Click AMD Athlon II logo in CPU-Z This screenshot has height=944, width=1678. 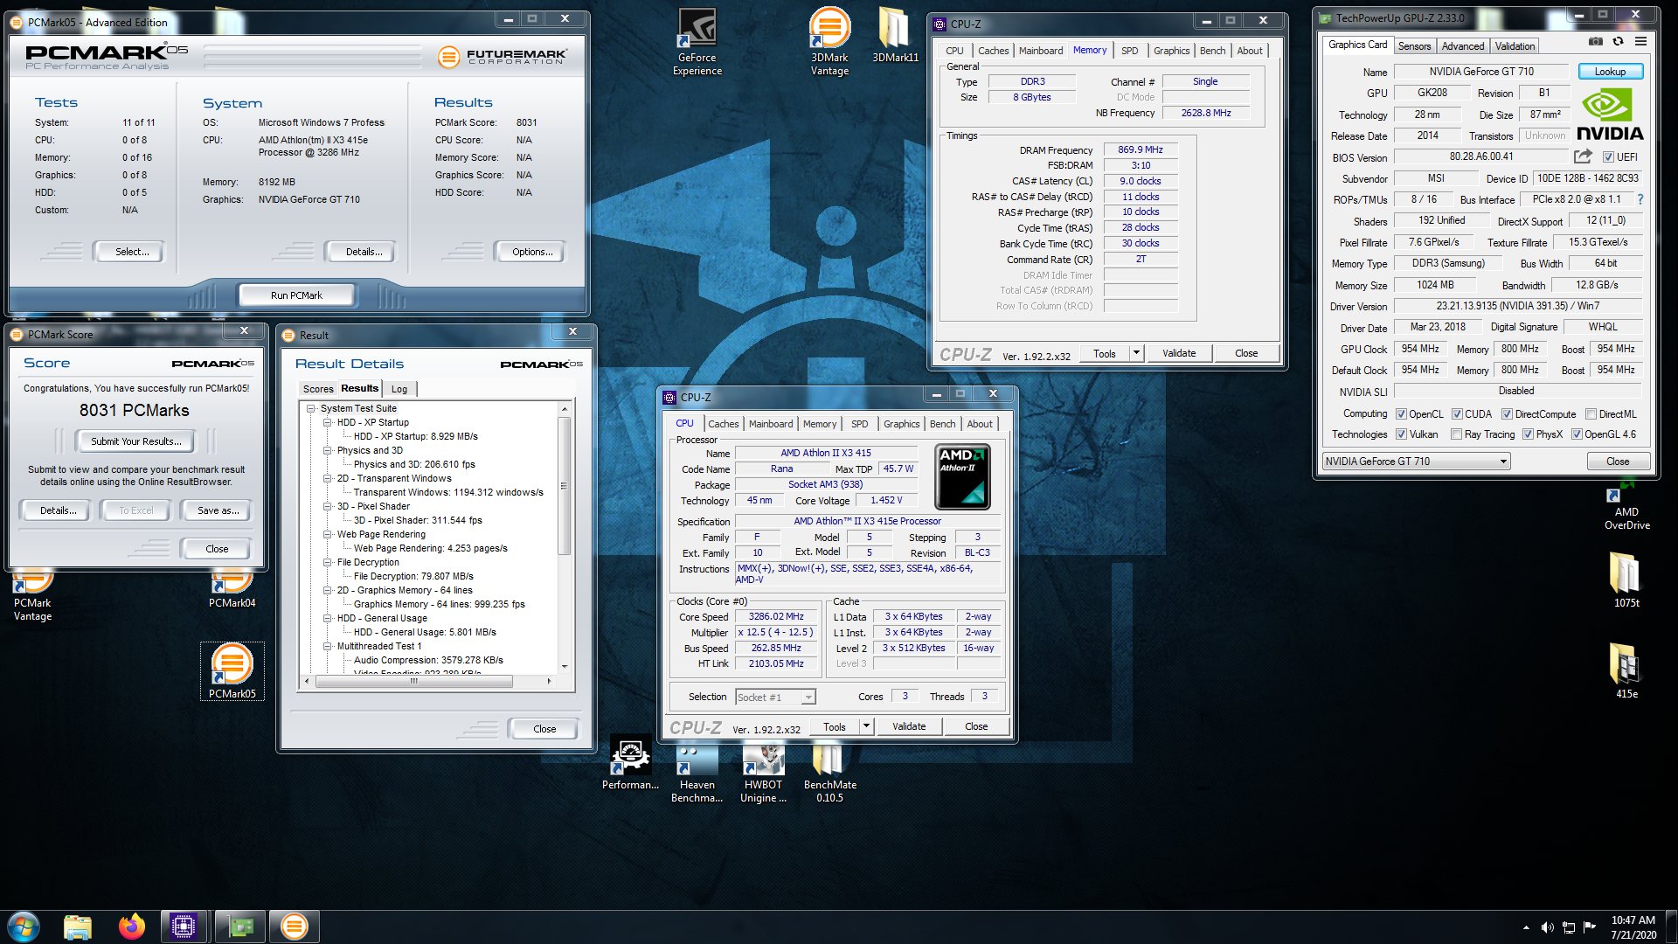[962, 476]
